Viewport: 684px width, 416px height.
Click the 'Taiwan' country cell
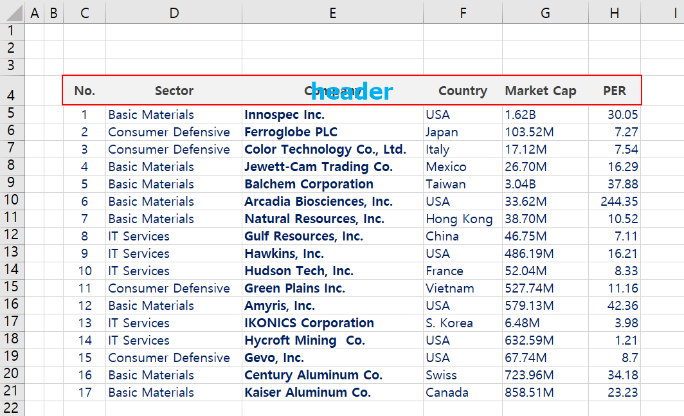(x=462, y=184)
